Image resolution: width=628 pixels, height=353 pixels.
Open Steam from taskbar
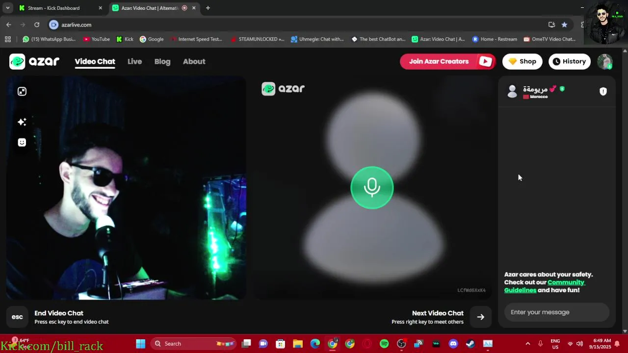click(471, 344)
